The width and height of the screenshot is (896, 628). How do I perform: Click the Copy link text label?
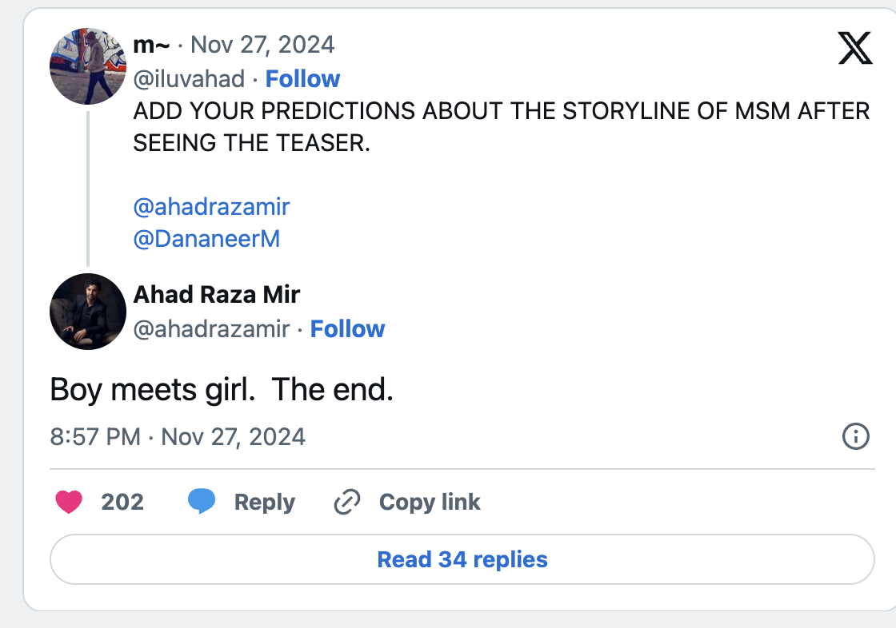[x=430, y=503]
